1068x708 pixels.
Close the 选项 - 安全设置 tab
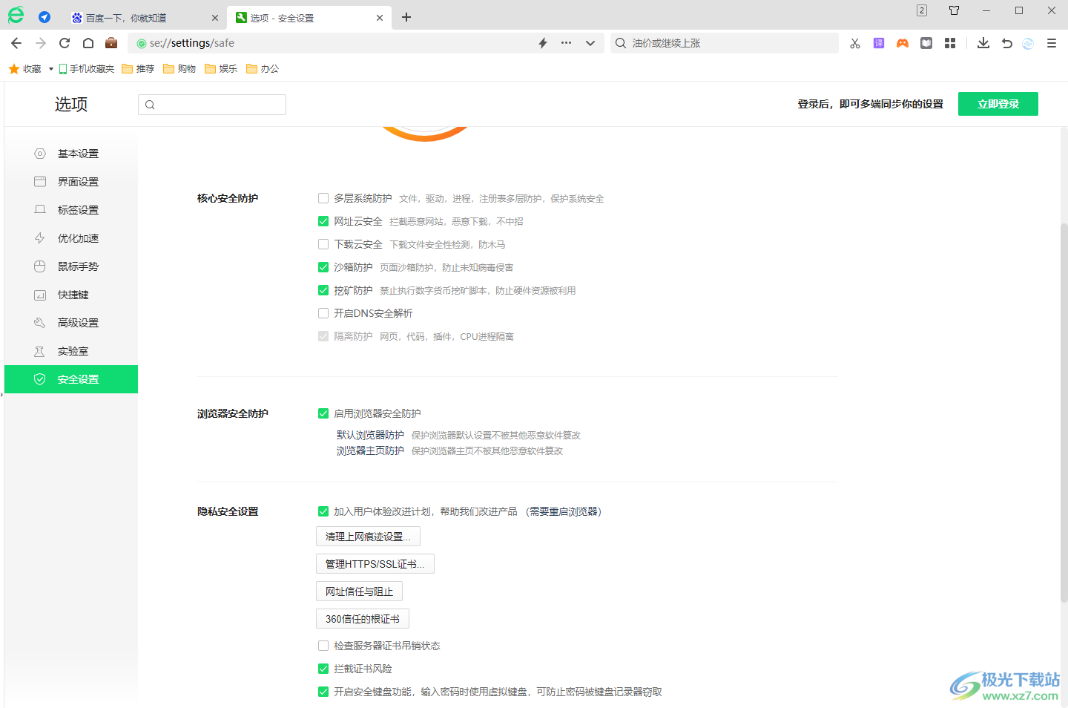380,18
